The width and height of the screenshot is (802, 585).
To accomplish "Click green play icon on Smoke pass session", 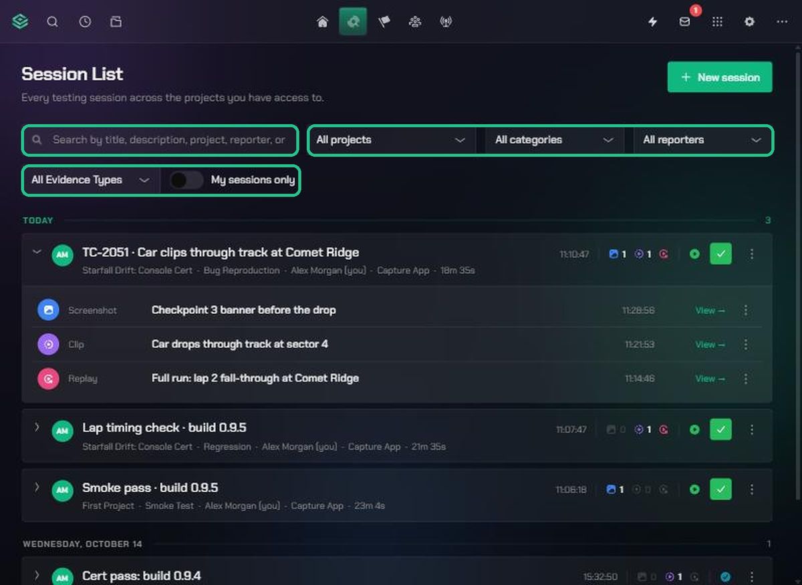I will tap(694, 490).
